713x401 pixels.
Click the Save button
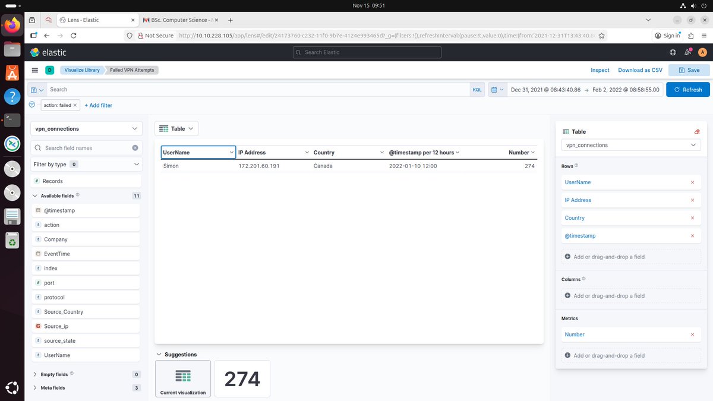point(689,70)
